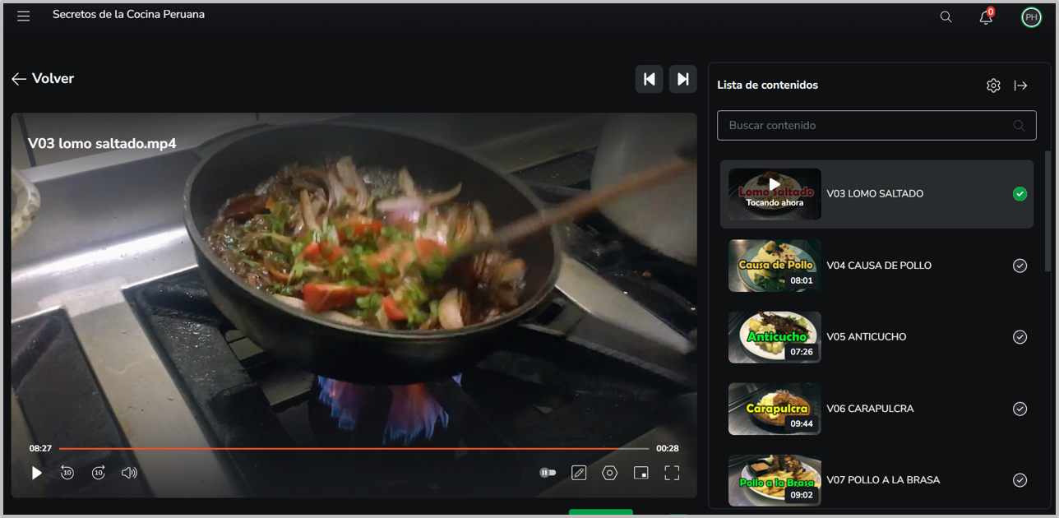
Task: Open the hamburger menu
Action: tap(23, 16)
